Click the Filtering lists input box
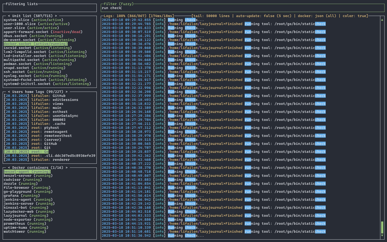This screenshot has width=387, height=242. pyautogui.click(x=50, y=8)
